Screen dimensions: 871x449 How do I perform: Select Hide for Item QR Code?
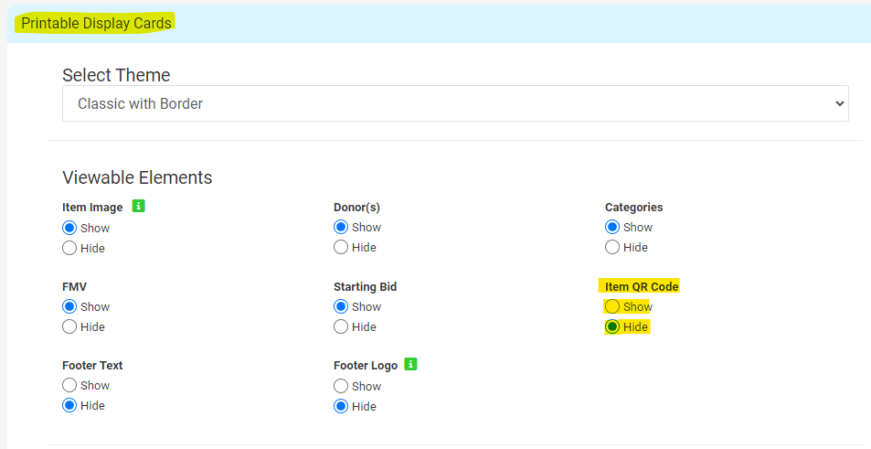click(x=612, y=326)
